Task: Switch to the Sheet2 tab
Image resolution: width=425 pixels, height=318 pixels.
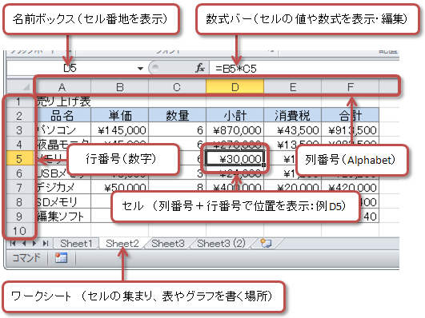Action: [x=122, y=244]
